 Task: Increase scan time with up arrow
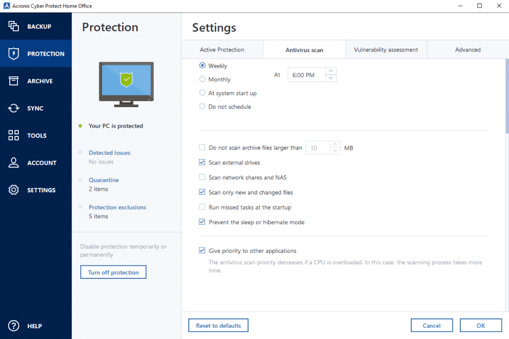click(x=331, y=71)
